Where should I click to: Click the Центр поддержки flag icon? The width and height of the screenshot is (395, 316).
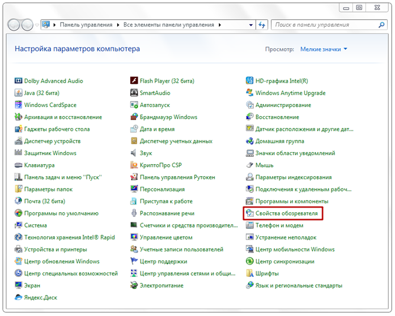click(x=134, y=262)
